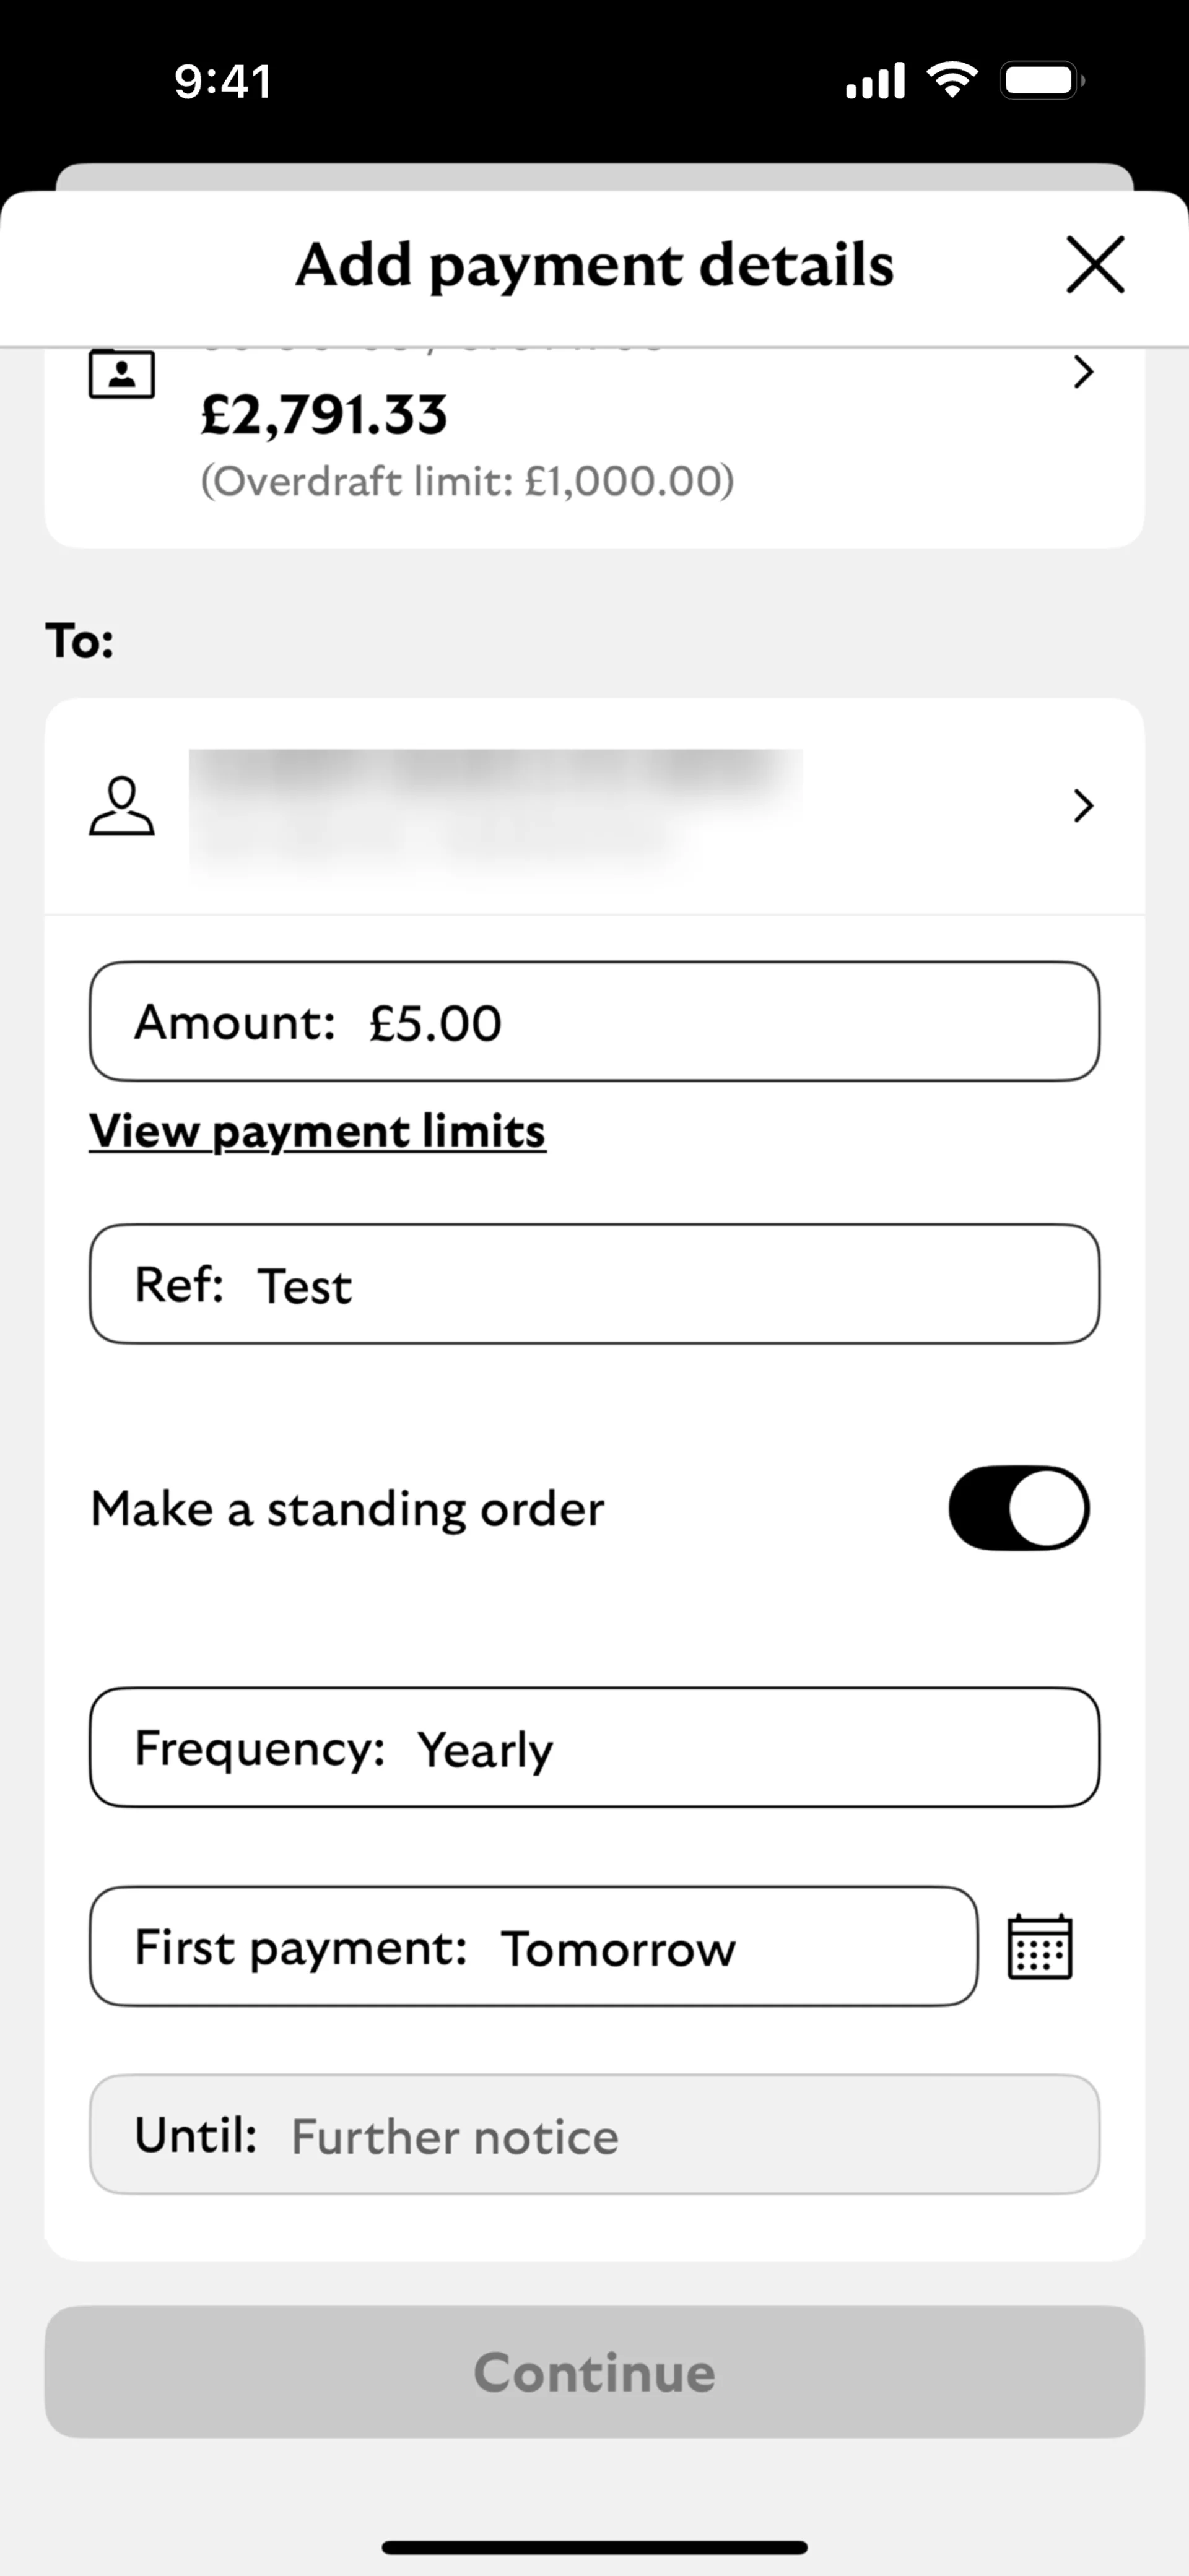The width and height of the screenshot is (1189, 2576).
Task: Tap the home indicator bar
Action: point(594,2547)
